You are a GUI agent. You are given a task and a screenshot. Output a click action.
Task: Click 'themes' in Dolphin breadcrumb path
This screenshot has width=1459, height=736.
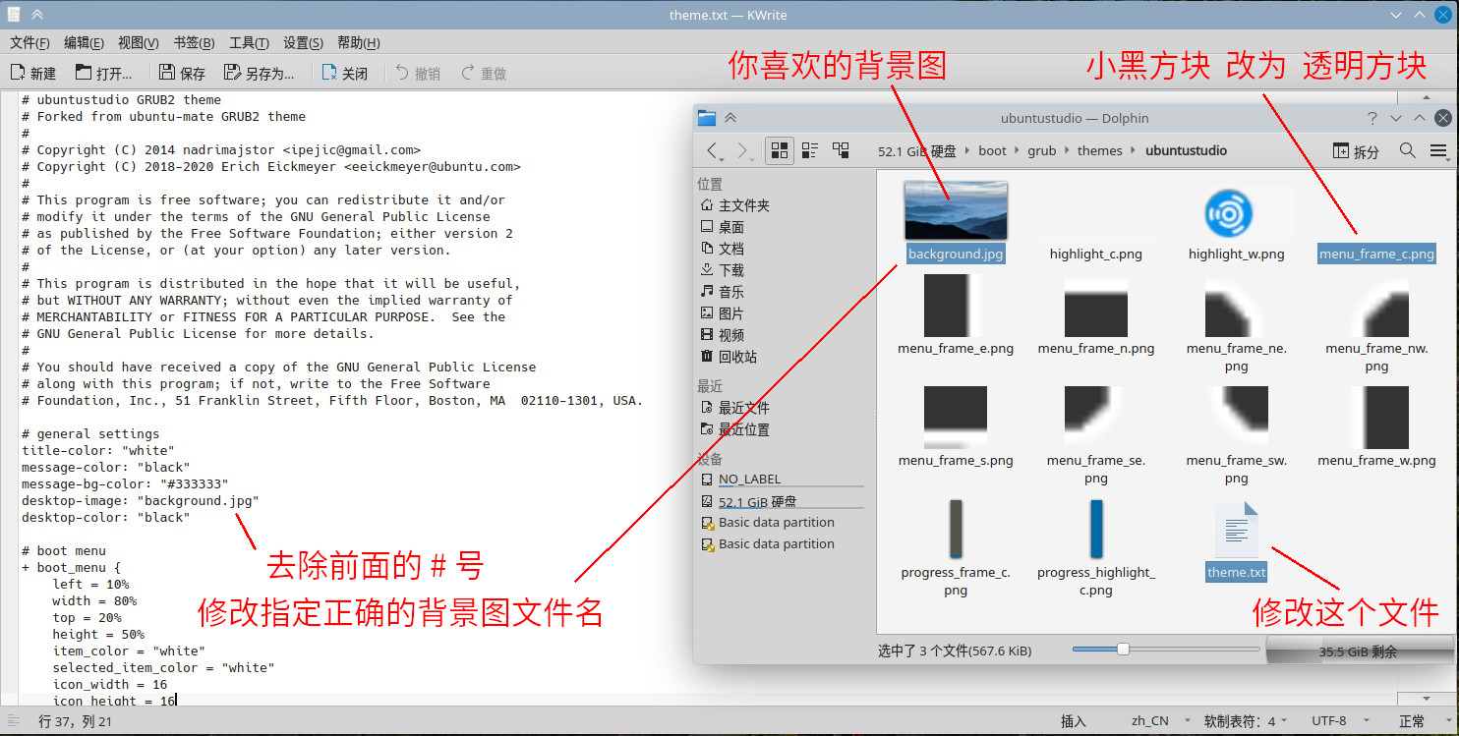tap(1099, 150)
